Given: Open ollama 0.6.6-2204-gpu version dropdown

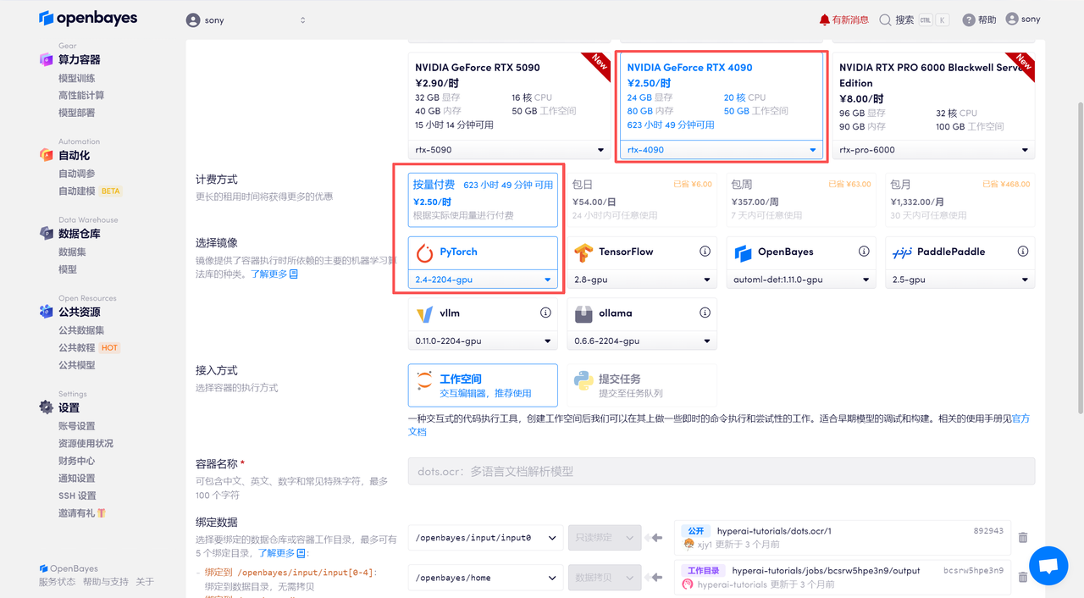Looking at the screenshot, I should (x=642, y=341).
